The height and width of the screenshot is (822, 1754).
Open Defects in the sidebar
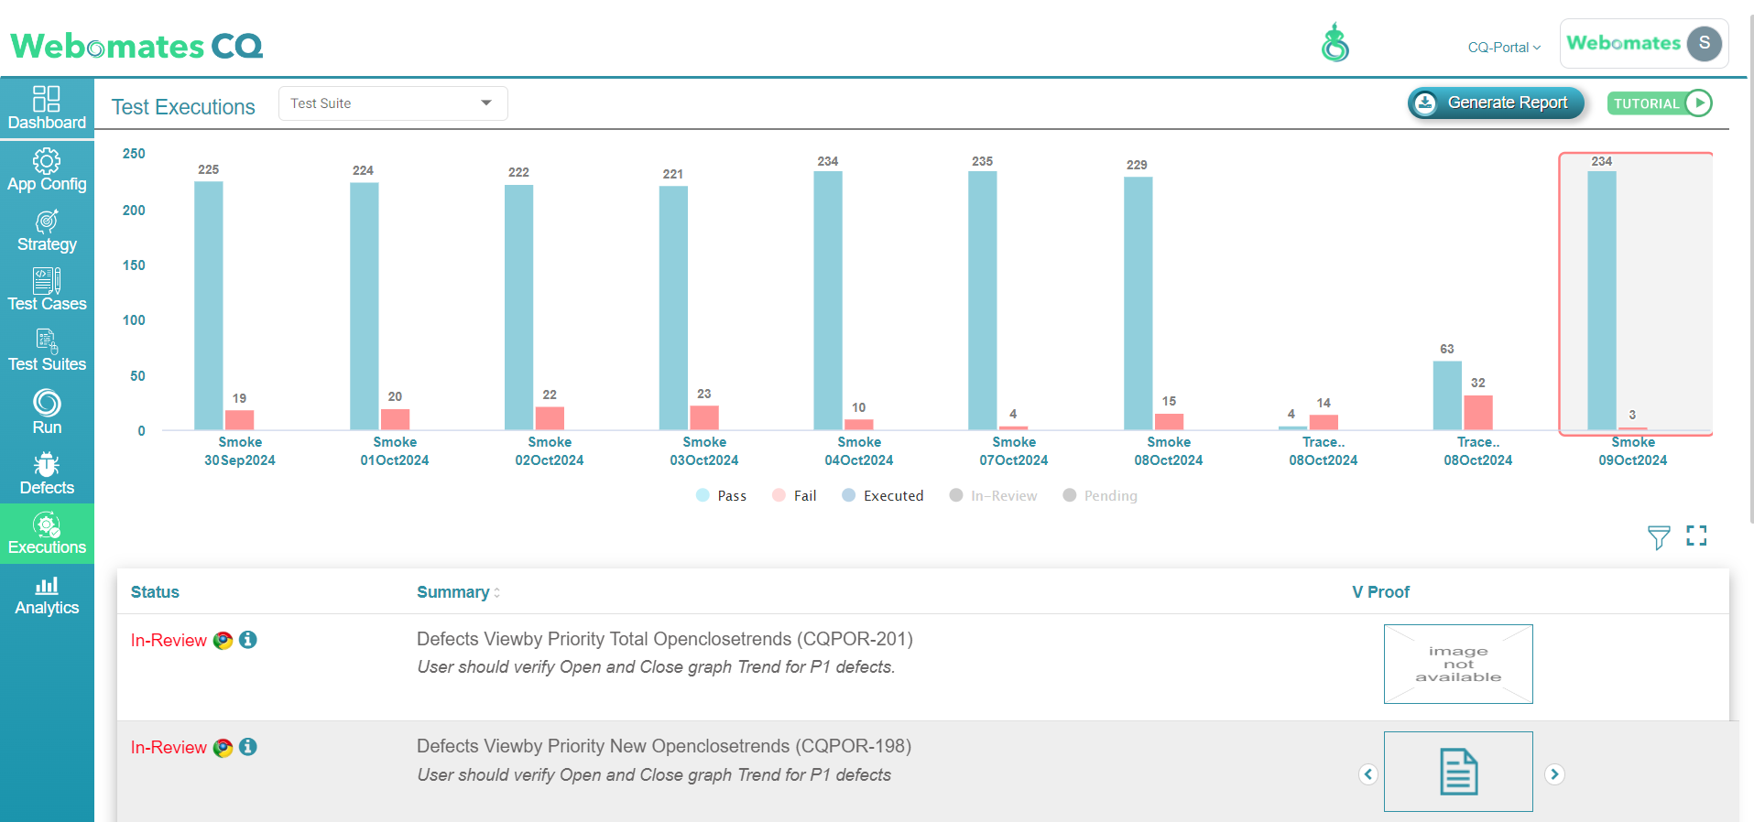click(x=47, y=473)
